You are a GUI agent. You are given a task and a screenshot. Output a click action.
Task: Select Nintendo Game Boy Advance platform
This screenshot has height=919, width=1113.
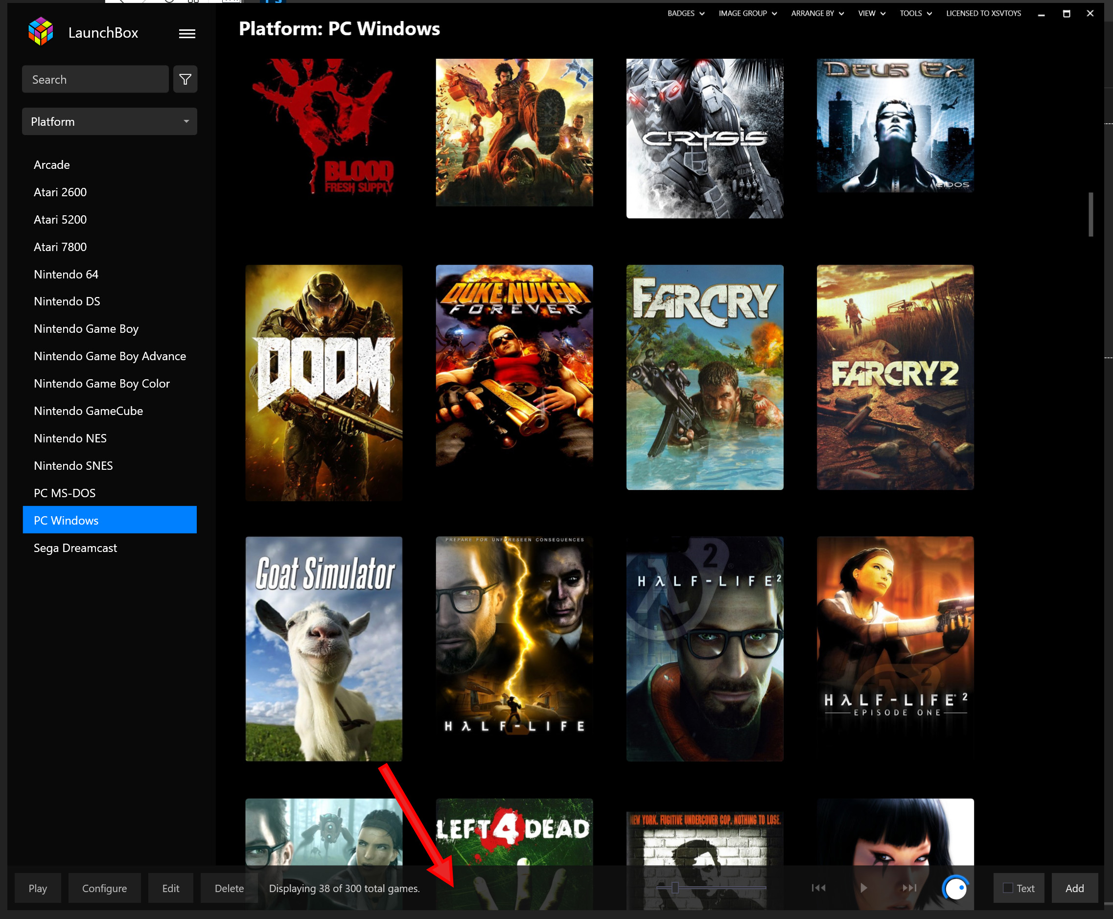(110, 356)
